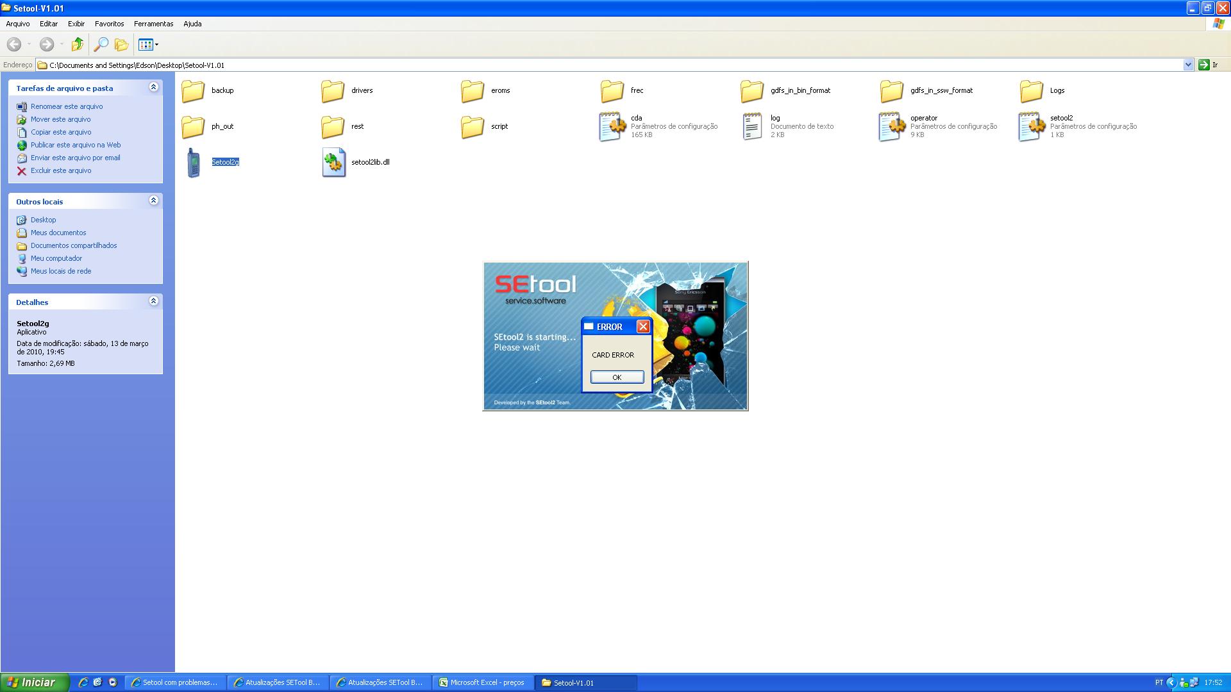Select the gdfs_in_ssw_format folder icon

coord(892,91)
